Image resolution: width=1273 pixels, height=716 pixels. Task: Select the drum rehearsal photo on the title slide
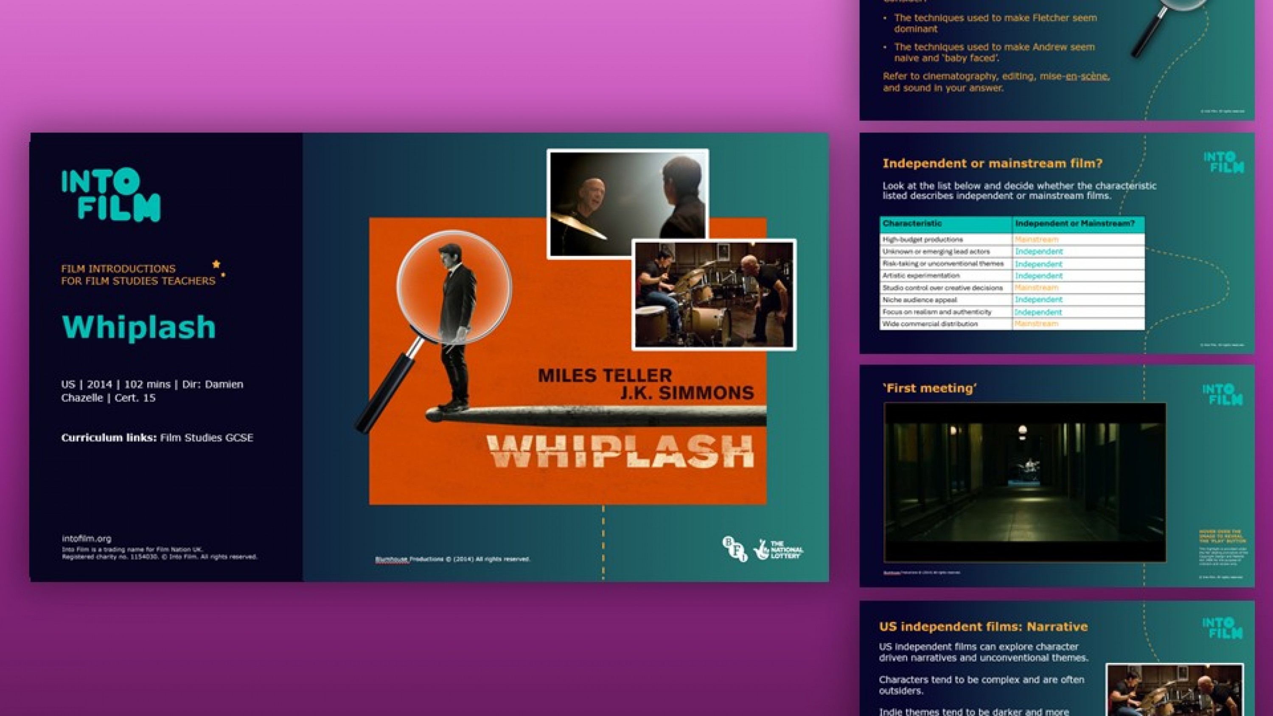tap(714, 294)
